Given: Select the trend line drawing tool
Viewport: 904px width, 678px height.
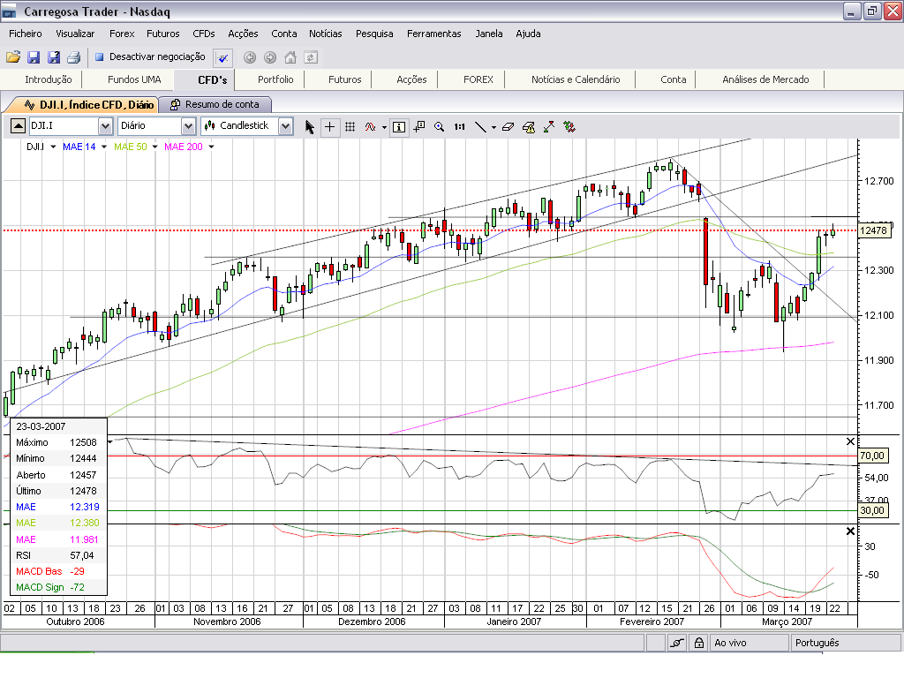Looking at the screenshot, I should click(480, 127).
